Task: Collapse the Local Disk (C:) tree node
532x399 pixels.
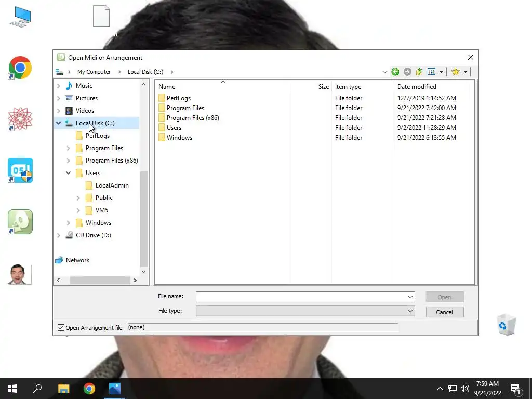Action: pyautogui.click(x=58, y=123)
